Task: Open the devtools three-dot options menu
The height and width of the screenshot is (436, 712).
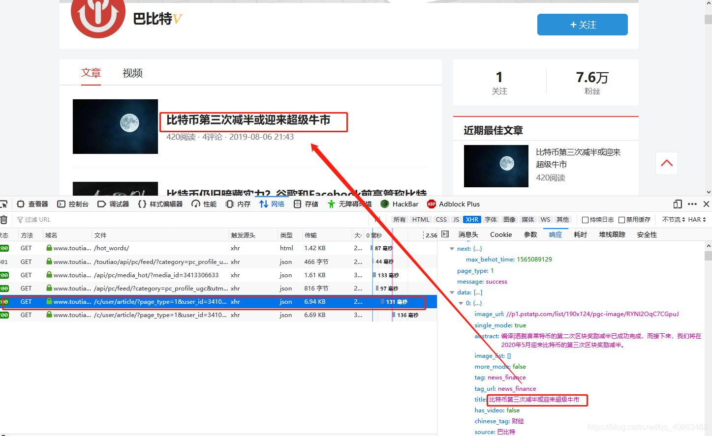Action: click(692, 204)
